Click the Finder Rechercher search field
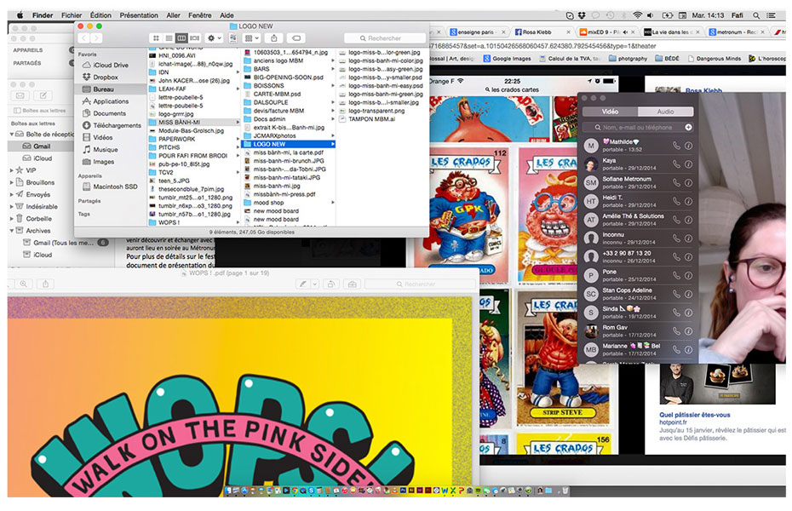Image resolution: width=792 pixels, height=511 pixels. (385, 38)
